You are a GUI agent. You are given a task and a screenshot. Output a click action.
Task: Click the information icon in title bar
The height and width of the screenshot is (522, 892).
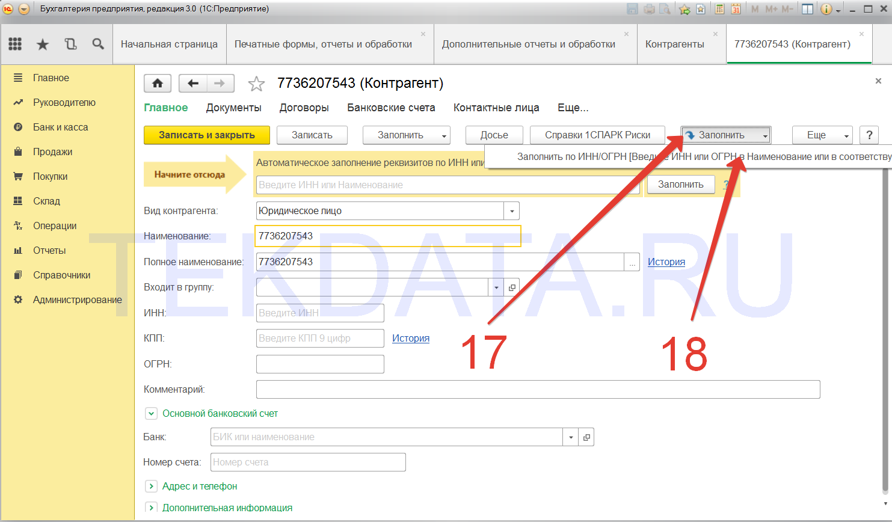pyautogui.click(x=826, y=9)
